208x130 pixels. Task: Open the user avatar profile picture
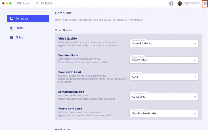(x=180, y=4)
